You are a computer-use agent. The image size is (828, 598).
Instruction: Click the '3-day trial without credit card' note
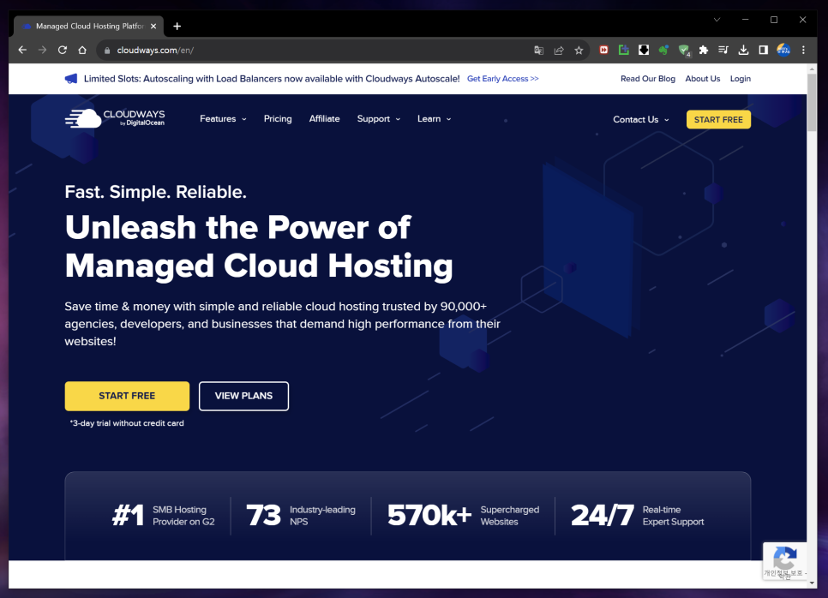(127, 423)
